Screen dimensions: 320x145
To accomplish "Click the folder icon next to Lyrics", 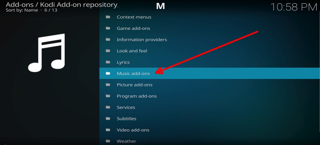I will click(x=108, y=62).
